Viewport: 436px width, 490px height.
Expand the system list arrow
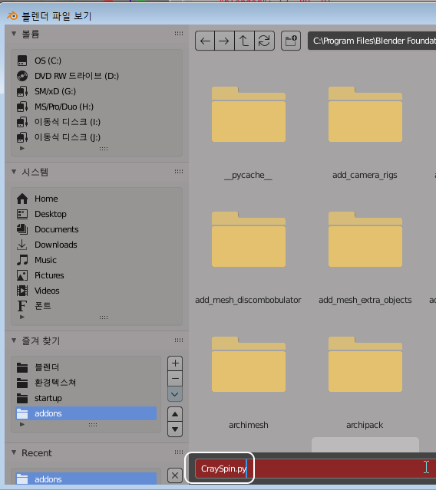(x=22, y=317)
